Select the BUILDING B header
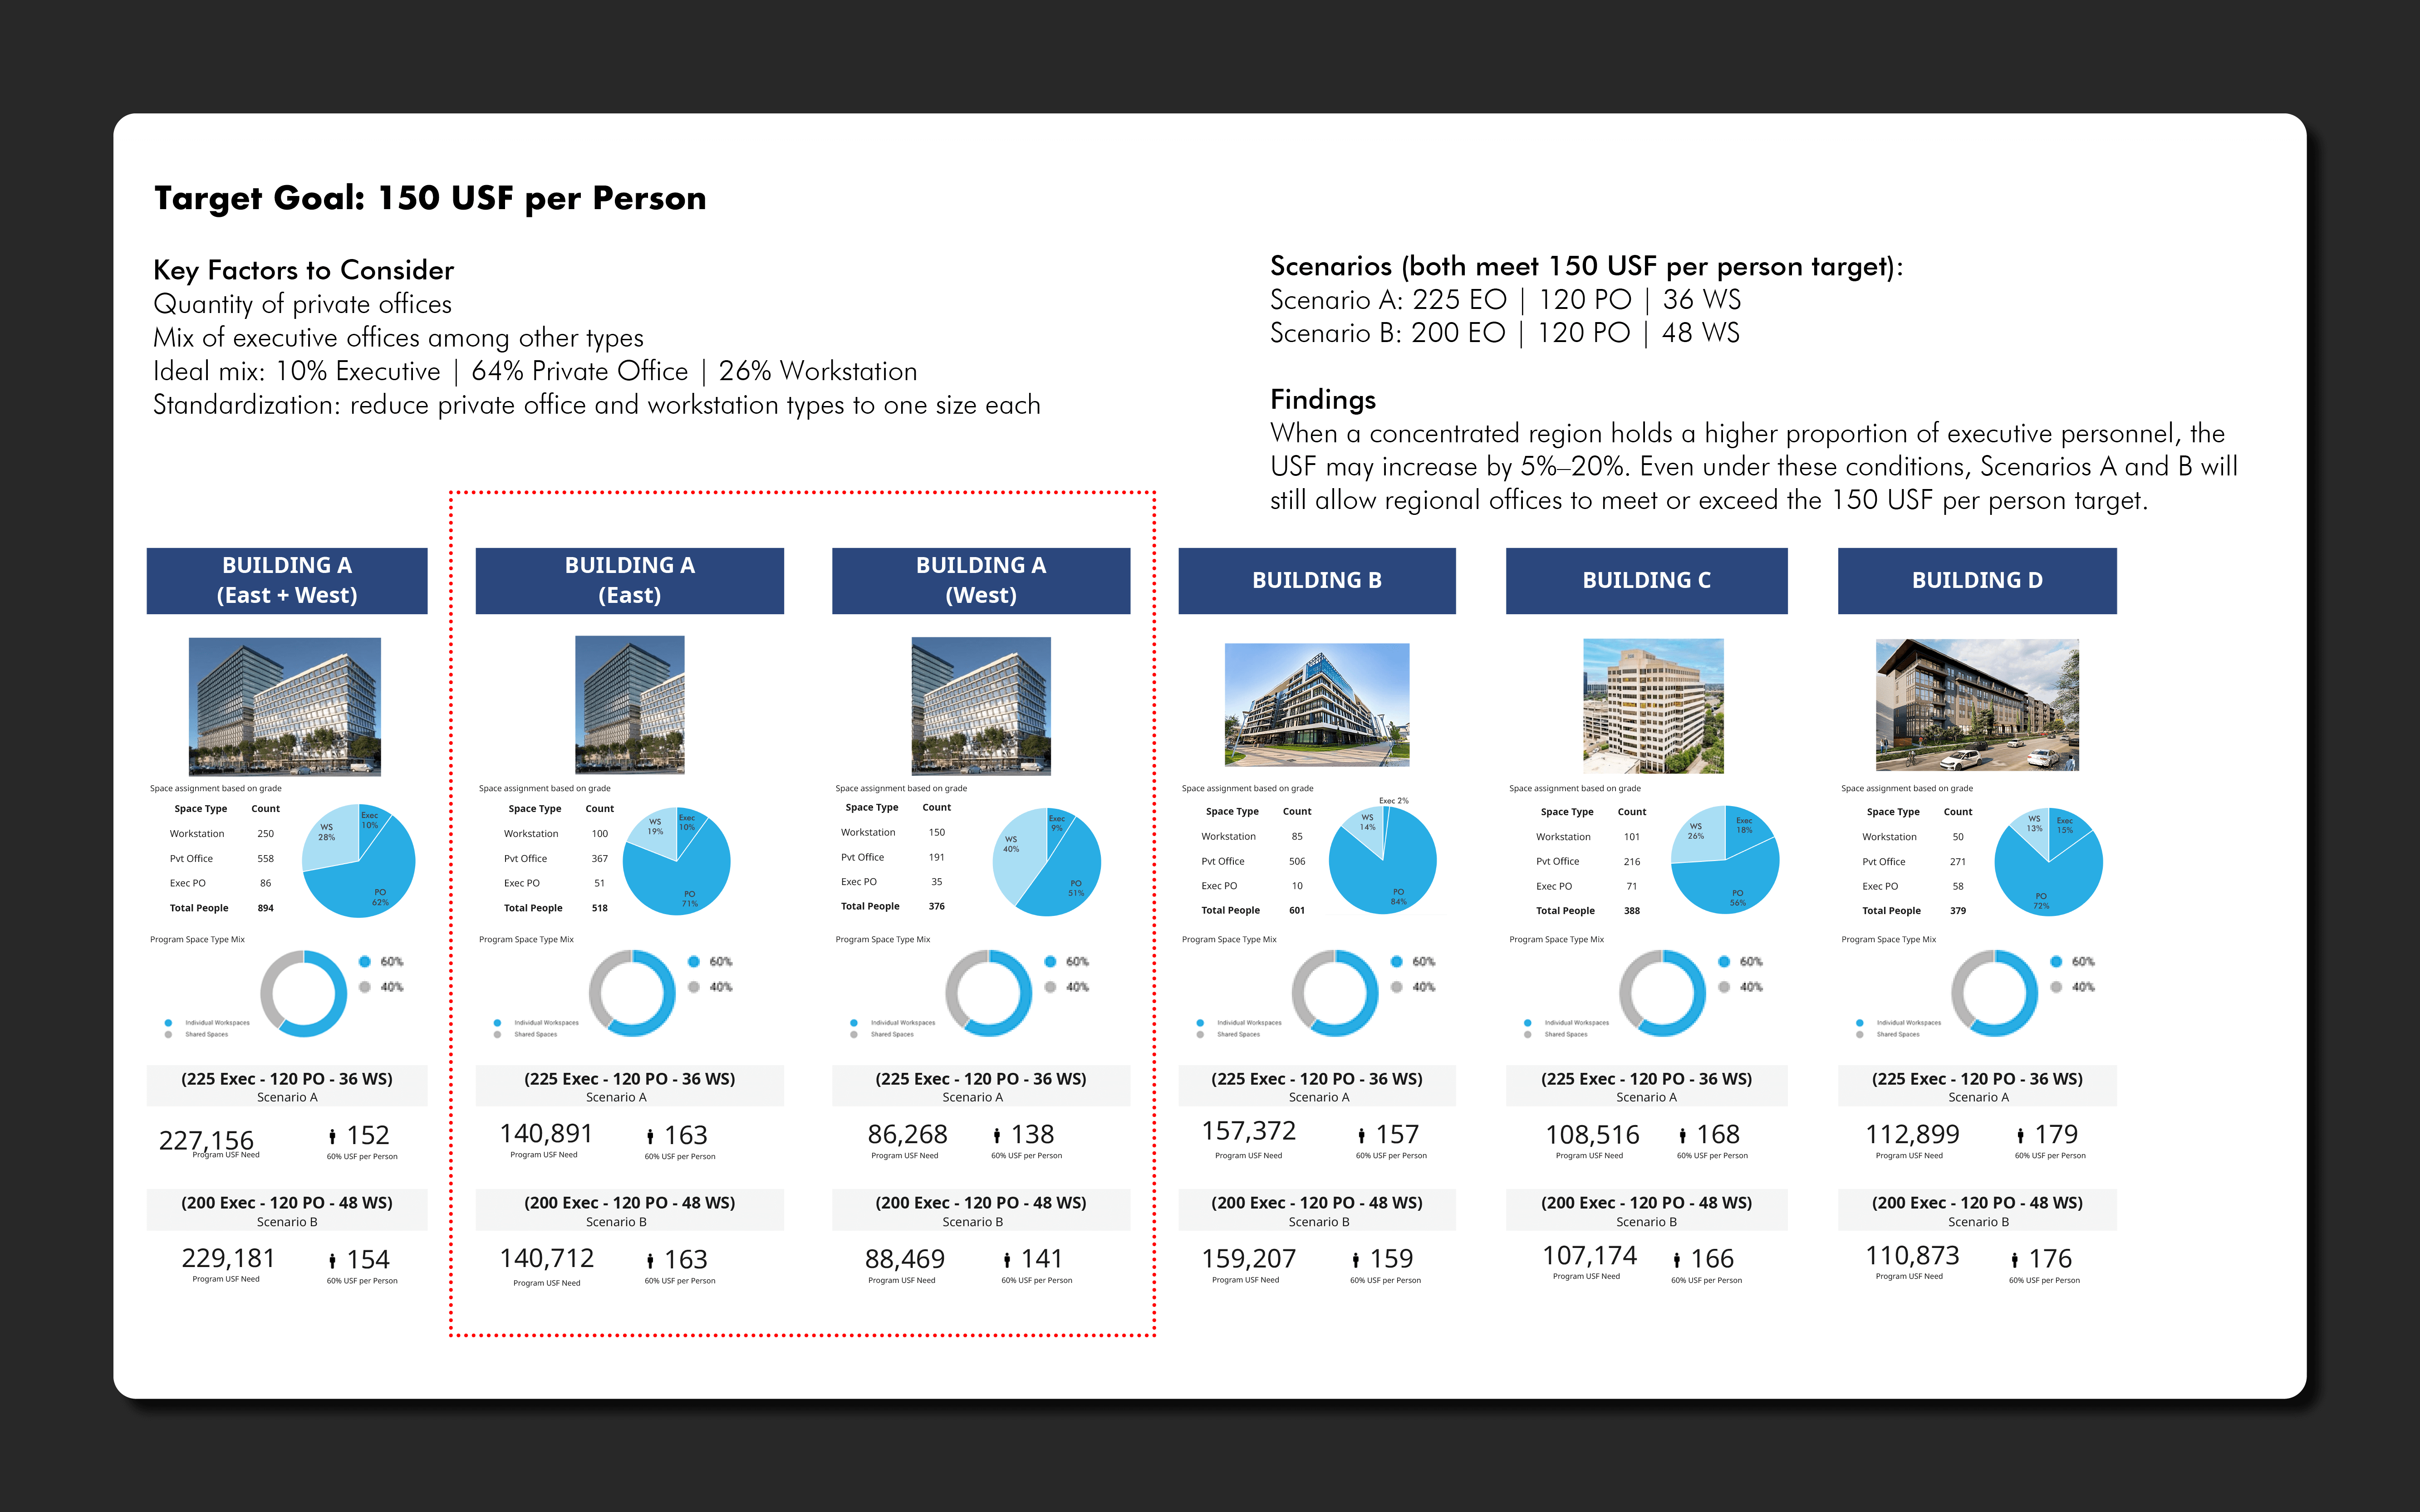The width and height of the screenshot is (2420, 1512). click(x=1317, y=581)
